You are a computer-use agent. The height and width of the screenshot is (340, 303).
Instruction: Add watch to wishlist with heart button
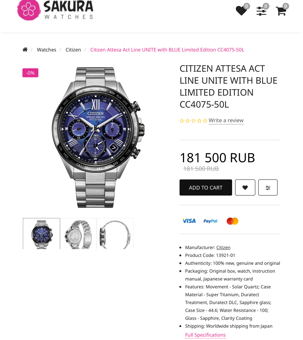(245, 188)
